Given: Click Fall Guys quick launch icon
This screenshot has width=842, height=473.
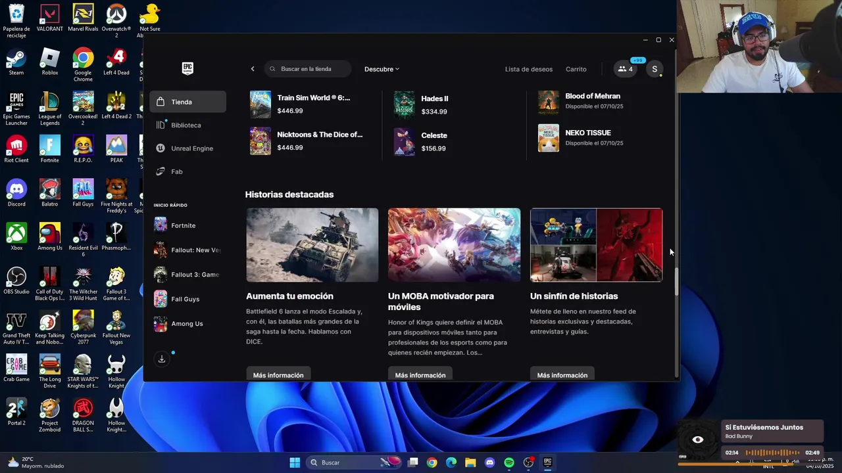Looking at the screenshot, I should [161, 299].
